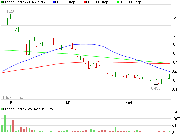Viewport: 185px width, 135px height.
Task: Click the 0,8 price axis value
Action: [x=174, y=53]
